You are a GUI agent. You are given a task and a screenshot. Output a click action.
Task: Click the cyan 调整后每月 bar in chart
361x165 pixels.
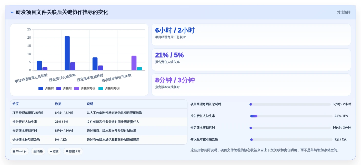[x=139, y=69]
